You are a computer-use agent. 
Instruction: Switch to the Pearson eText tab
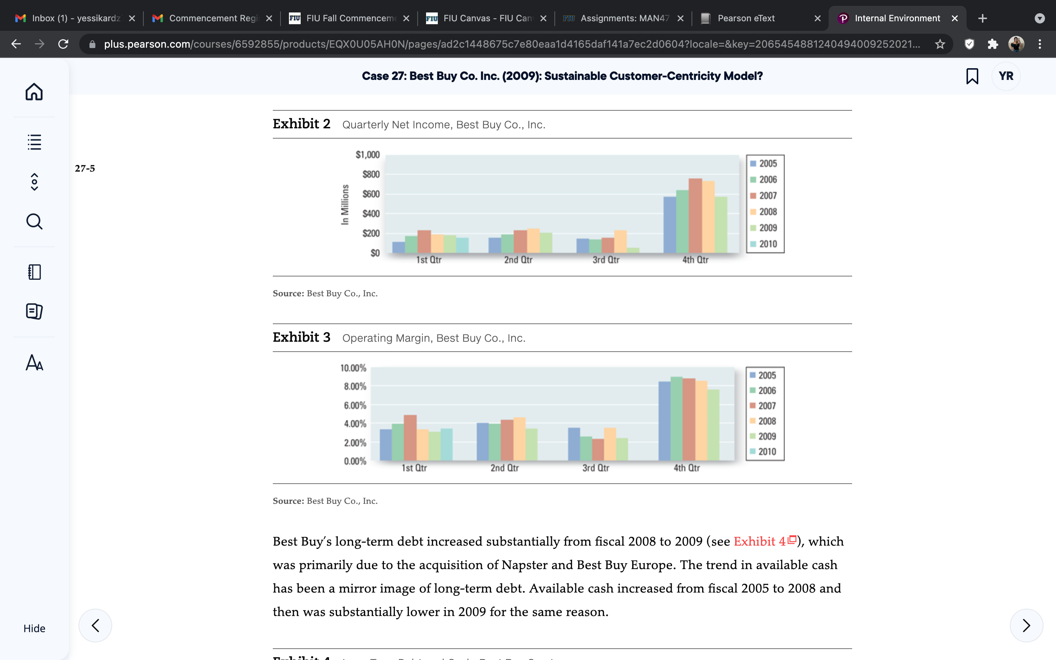760,18
